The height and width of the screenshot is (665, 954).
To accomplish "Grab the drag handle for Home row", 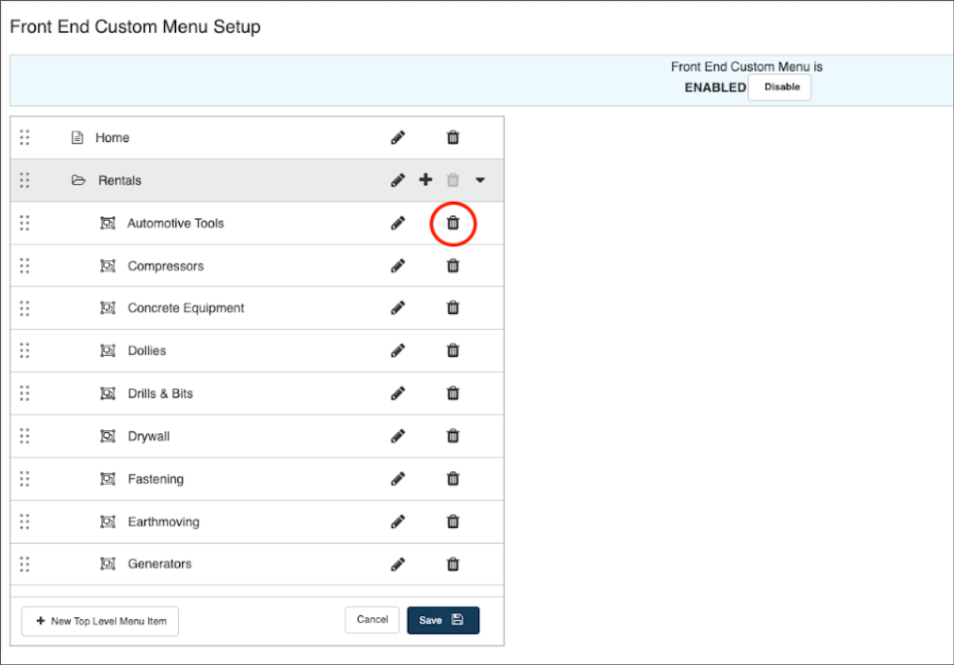I will click(24, 137).
